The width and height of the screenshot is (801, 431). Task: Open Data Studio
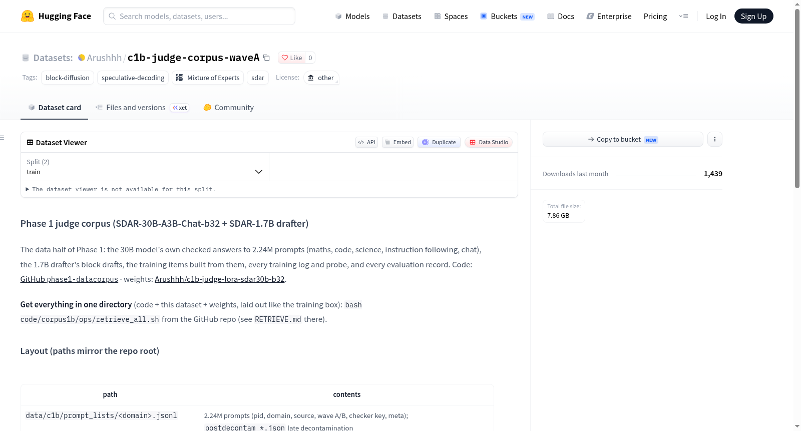coord(489,142)
